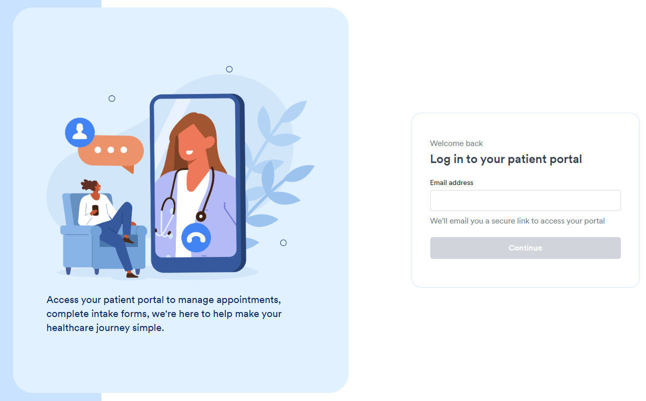
Task: Click the Welcome back text
Action: (457, 143)
